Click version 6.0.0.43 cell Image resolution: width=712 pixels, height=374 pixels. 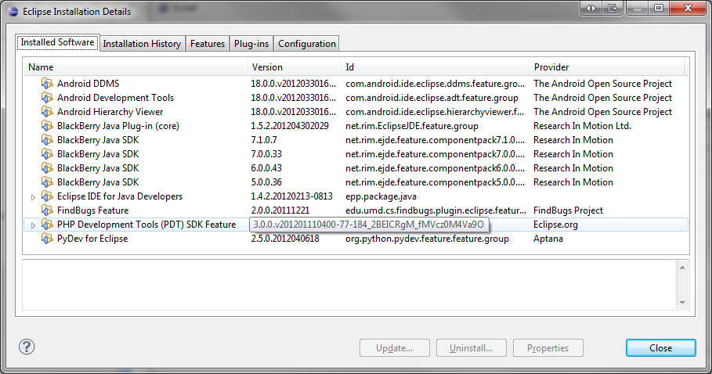(x=266, y=167)
